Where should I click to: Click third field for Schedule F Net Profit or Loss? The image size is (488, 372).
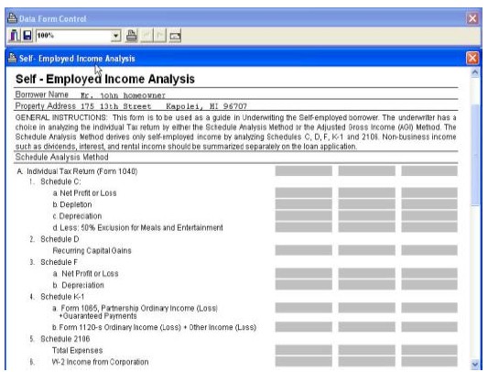click(429, 273)
